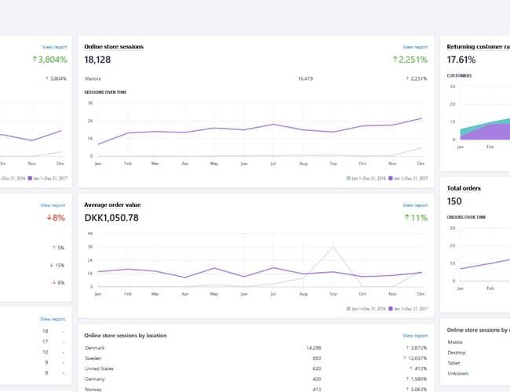Click green up arrow beside 3,804% headline
The width and height of the screenshot is (510, 392).
pos(35,60)
